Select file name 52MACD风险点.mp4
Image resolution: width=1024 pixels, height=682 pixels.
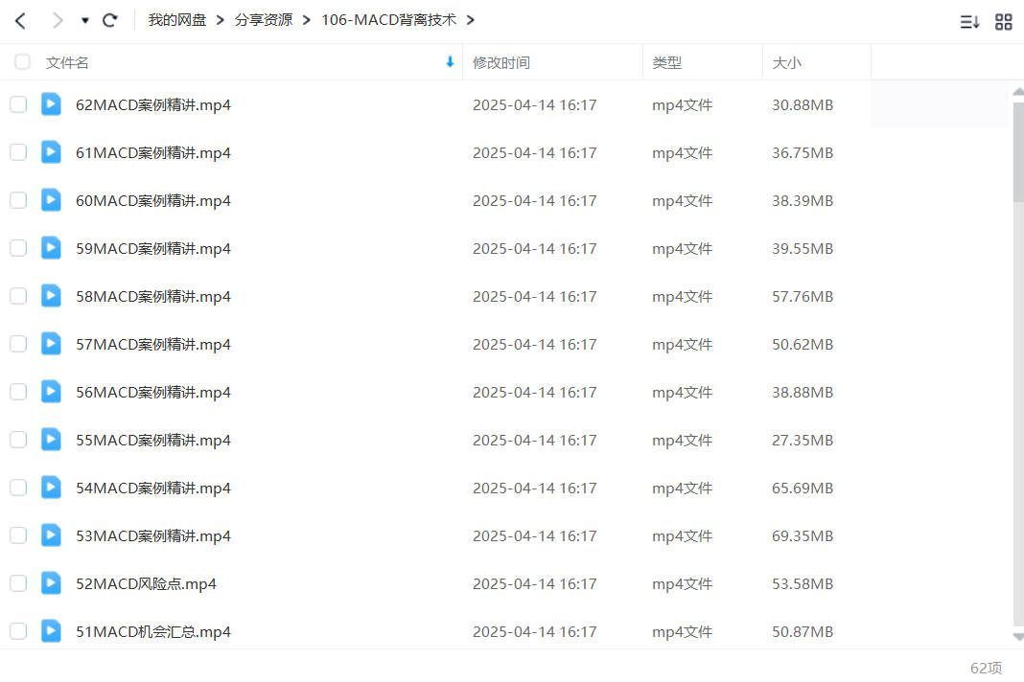pos(147,584)
